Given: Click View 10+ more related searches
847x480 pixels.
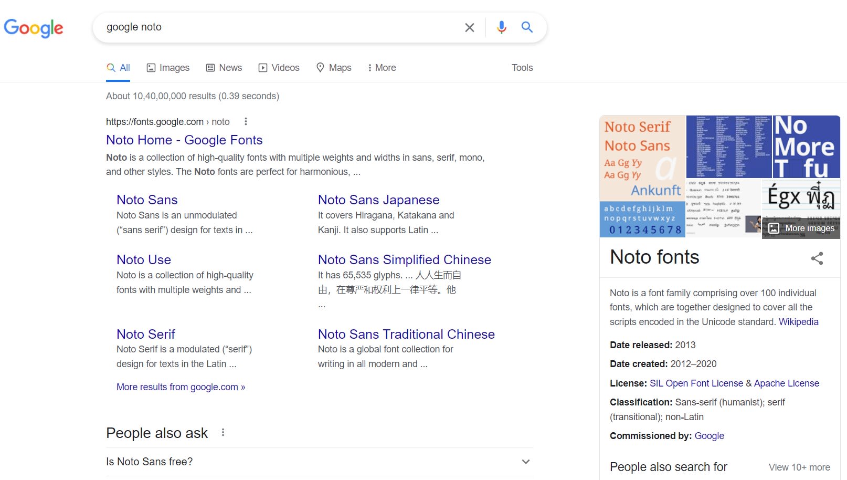Looking at the screenshot, I should click(799, 467).
